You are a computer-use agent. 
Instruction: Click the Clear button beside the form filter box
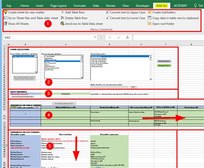click(x=133, y=87)
